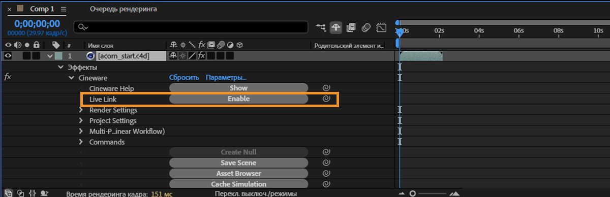Expand Project Settings group
Viewport: 610px width, 197px height.
click(x=81, y=120)
